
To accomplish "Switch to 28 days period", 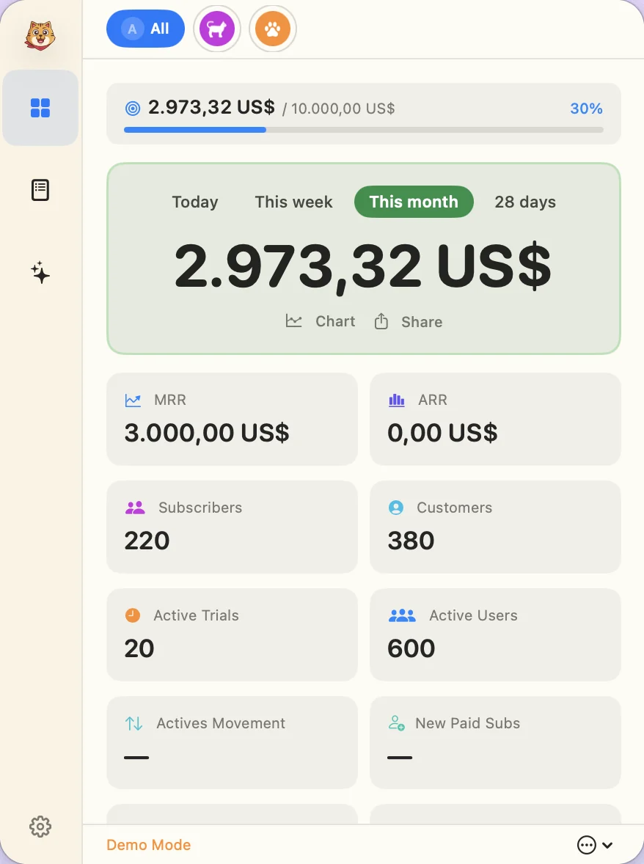I will pos(525,202).
